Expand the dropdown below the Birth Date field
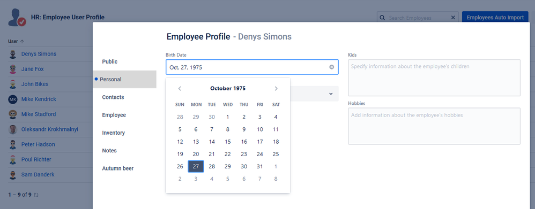 click(x=331, y=94)
